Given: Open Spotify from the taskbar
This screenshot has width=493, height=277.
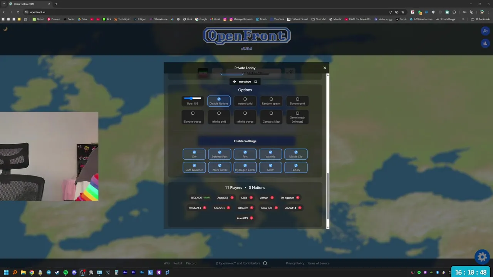Looking at the screenshot, I should click(x=65, y=272).
